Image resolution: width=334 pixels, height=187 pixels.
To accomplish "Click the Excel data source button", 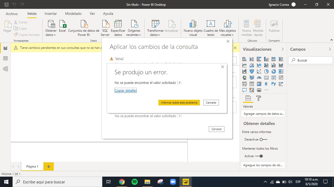I will [62, 26].
